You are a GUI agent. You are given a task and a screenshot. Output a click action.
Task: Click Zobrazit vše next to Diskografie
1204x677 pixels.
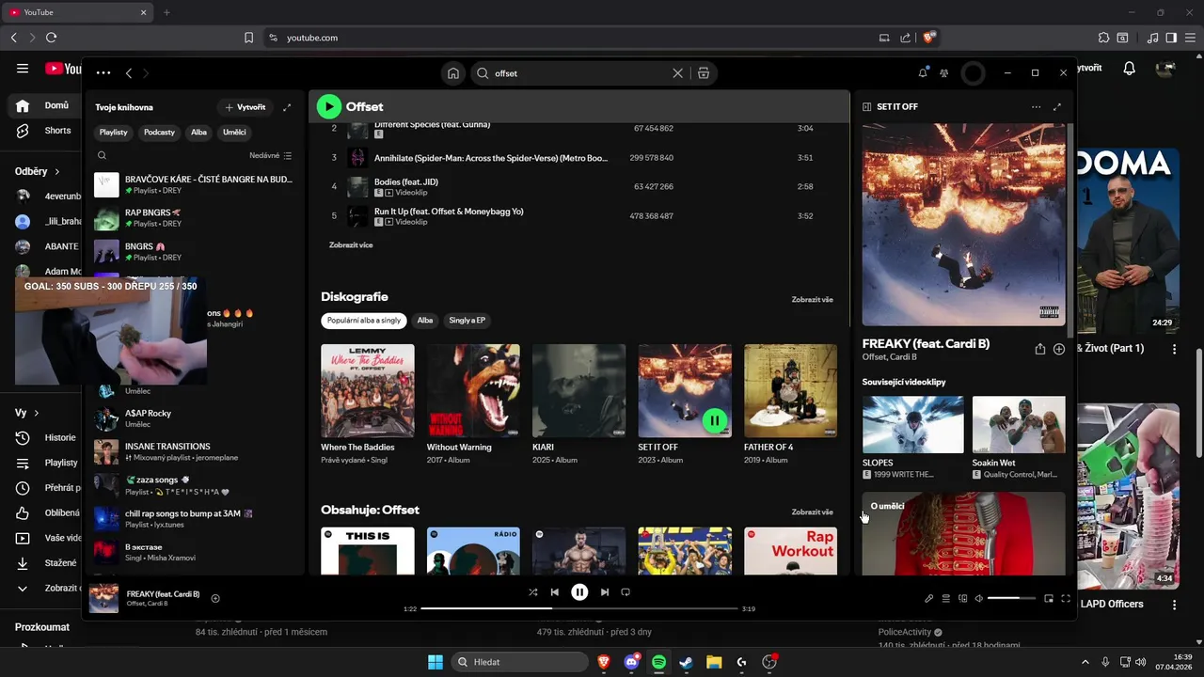(x=813, y=300)
